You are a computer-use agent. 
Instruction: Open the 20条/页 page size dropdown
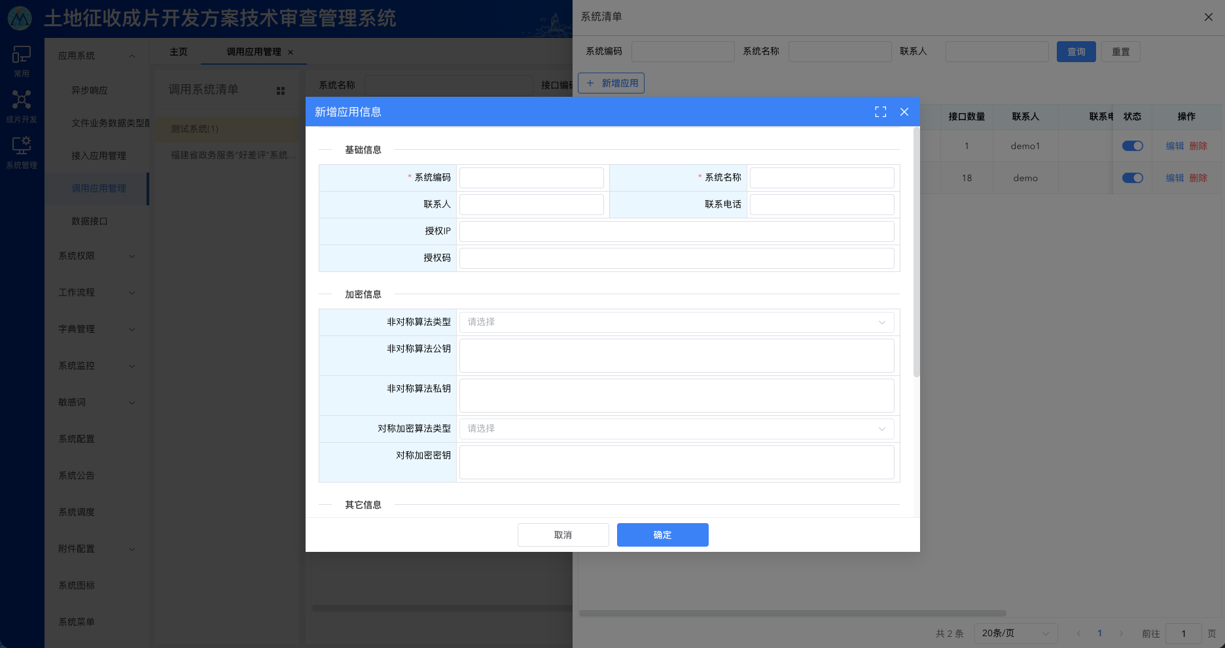click(1016, 633)
